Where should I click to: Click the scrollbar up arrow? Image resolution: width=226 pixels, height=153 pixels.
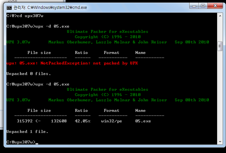(220, 16)
